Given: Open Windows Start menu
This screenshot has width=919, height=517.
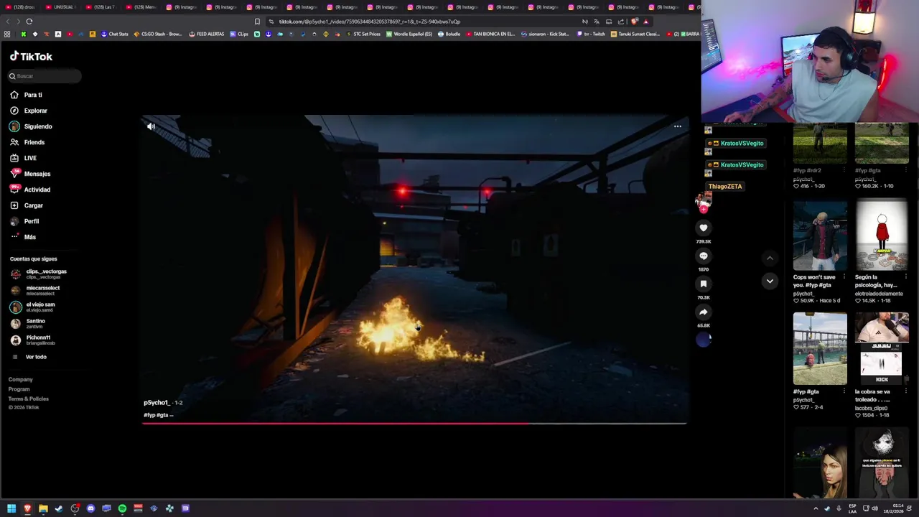Looking at the screenshot, I should [11, 508].
